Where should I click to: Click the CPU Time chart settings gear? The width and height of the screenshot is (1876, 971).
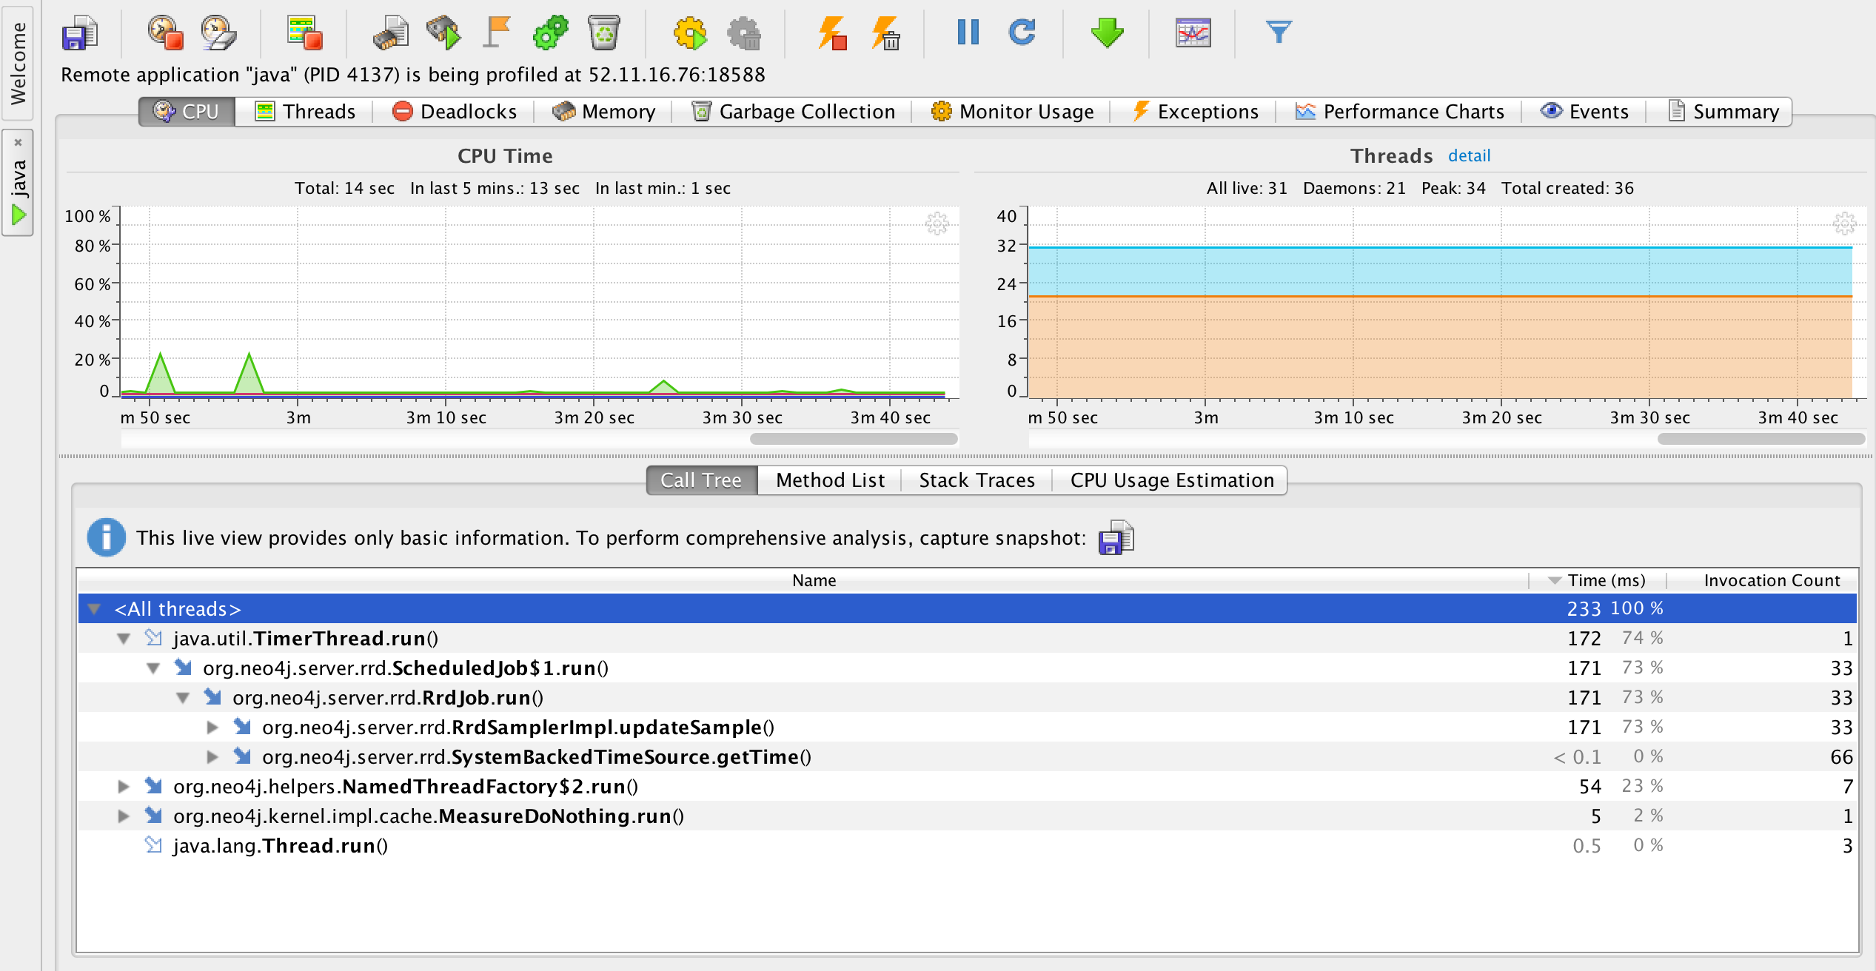[x=937, y=224]
